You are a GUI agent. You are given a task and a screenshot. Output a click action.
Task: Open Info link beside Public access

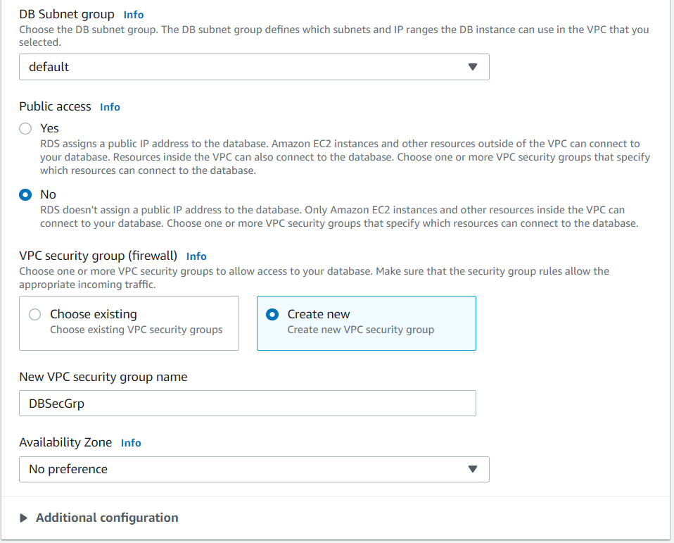tap(110, 107)
